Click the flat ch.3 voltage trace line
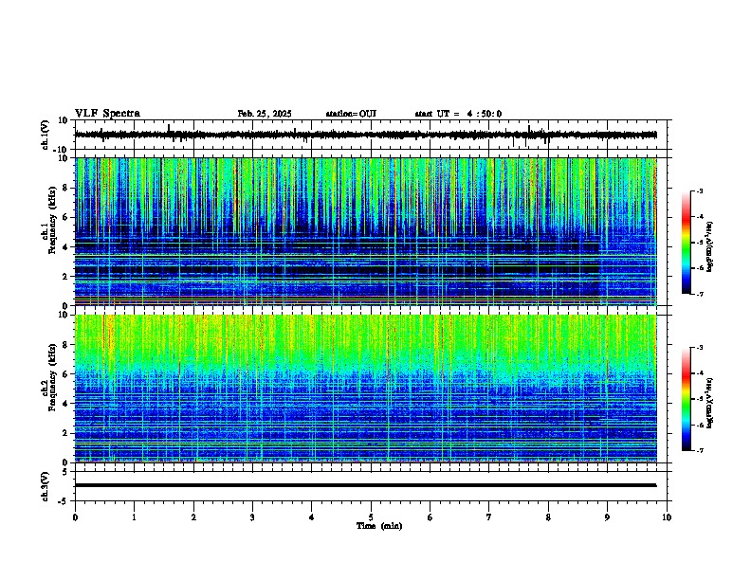This screenshot has width=751, height=580. click(x=365, y=485)
